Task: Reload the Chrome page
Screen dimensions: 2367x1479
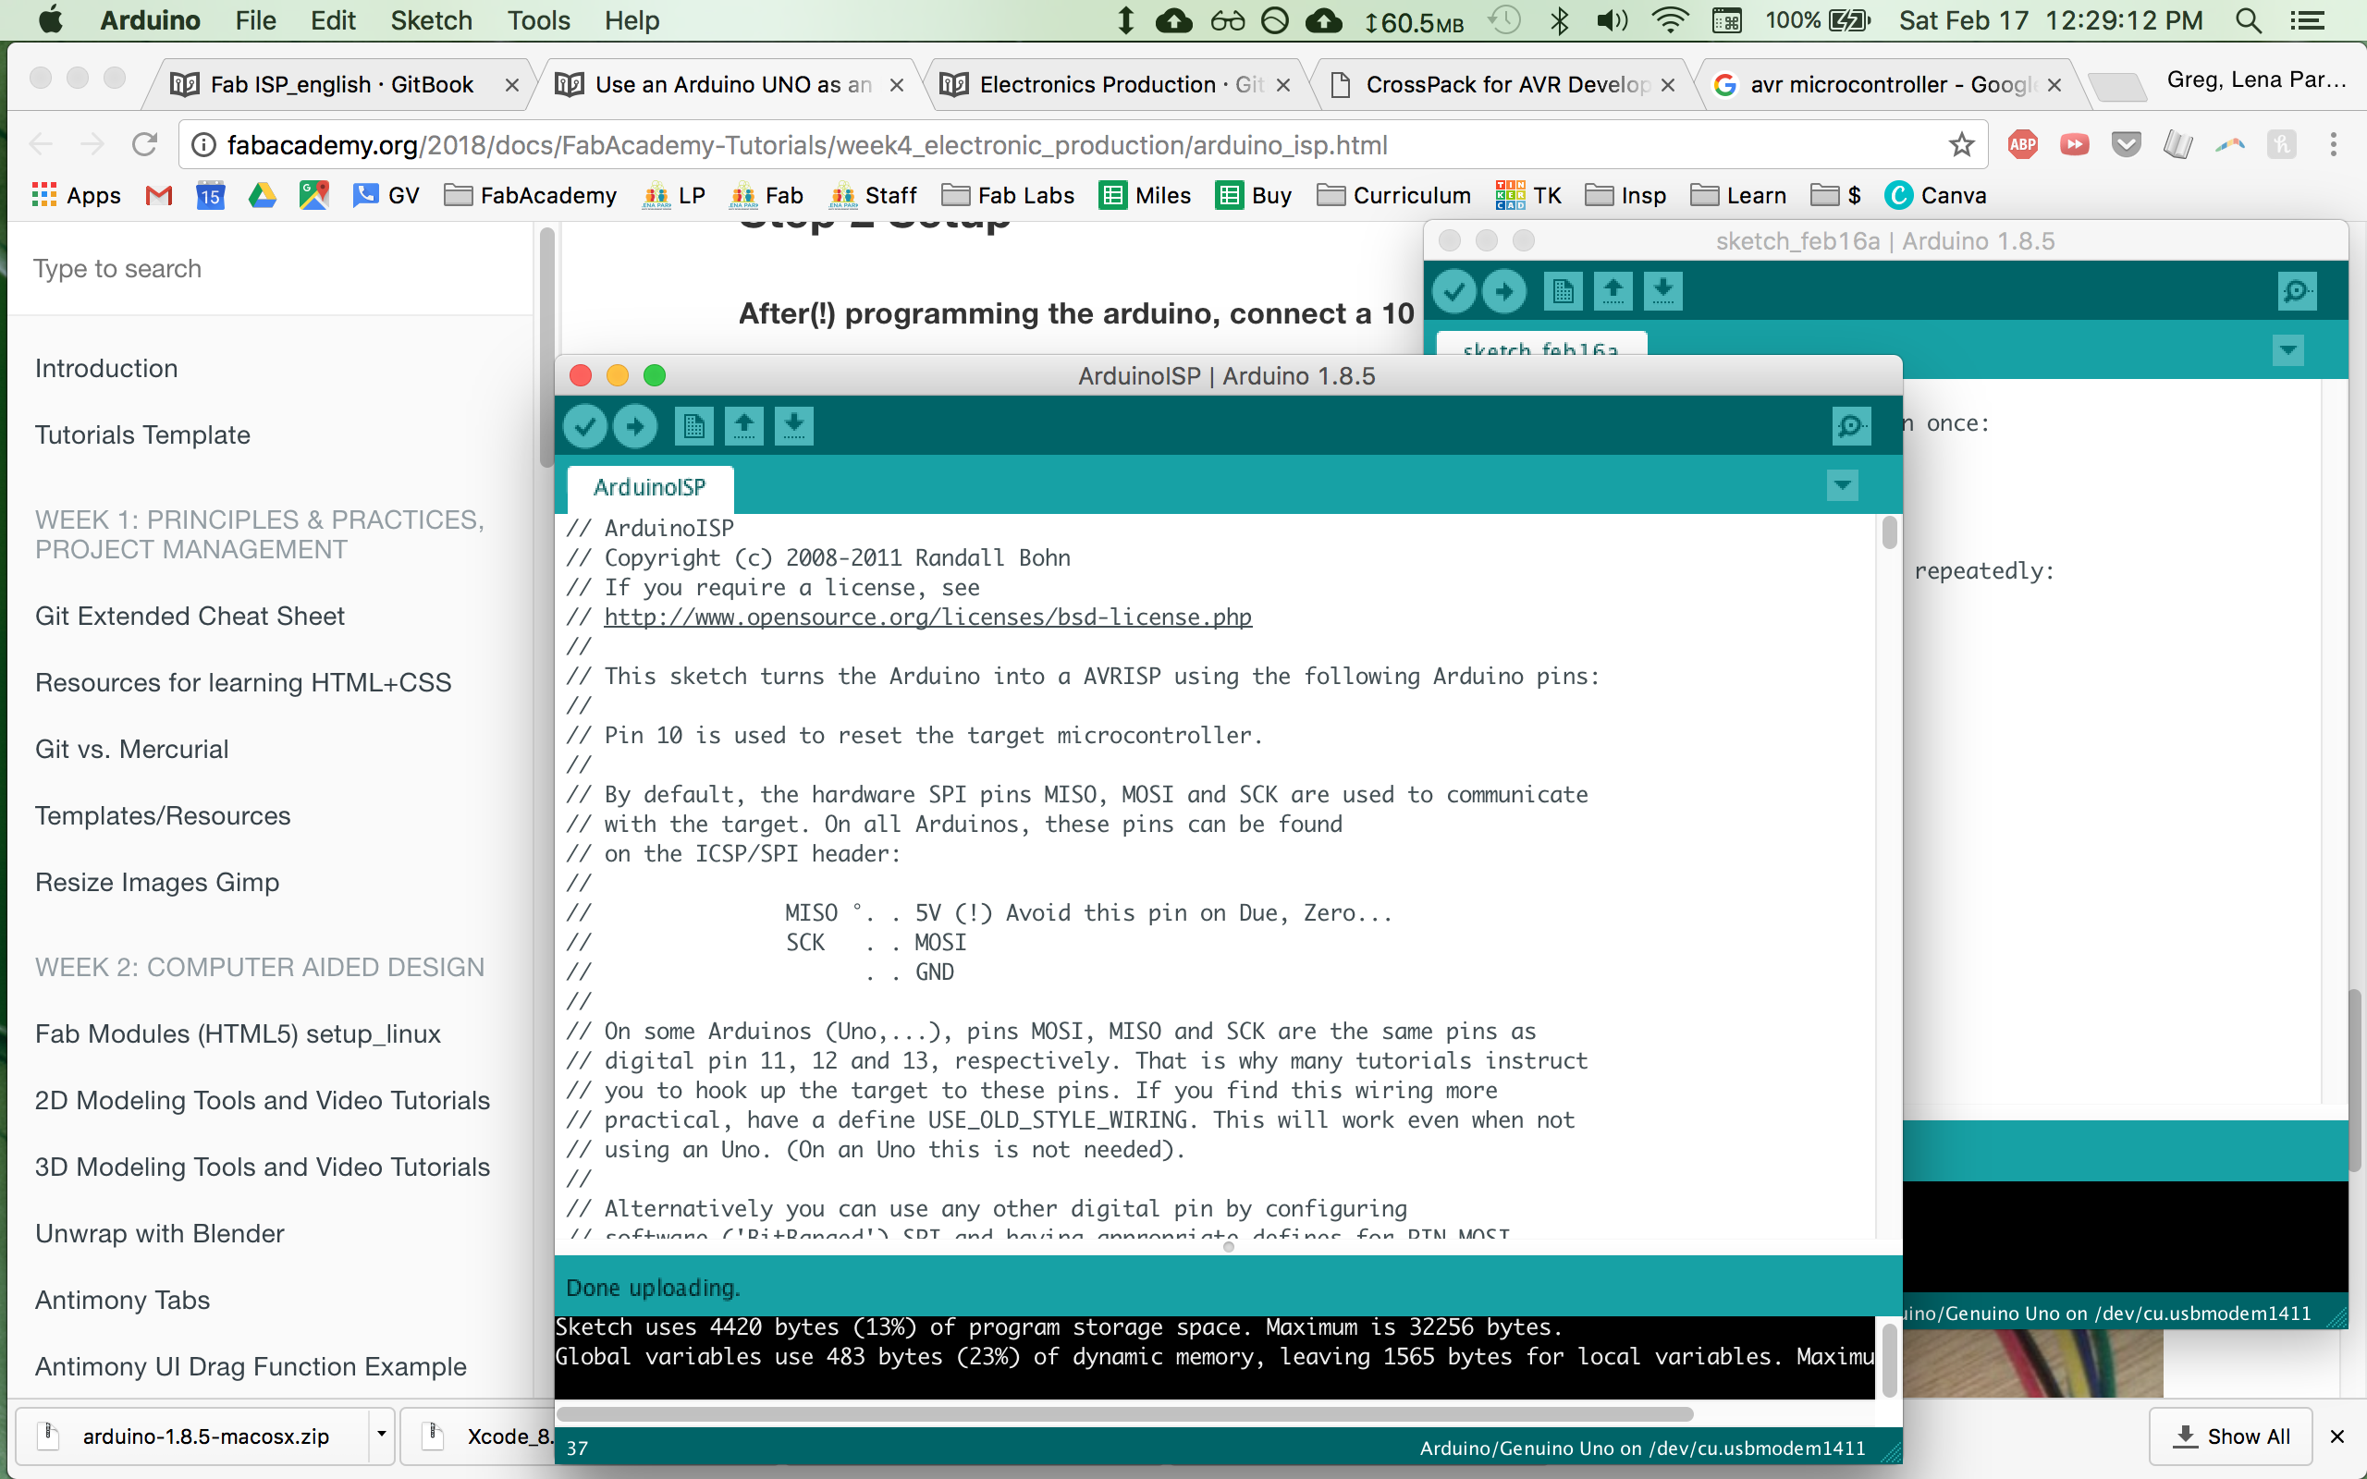Action: coord(145,145)
